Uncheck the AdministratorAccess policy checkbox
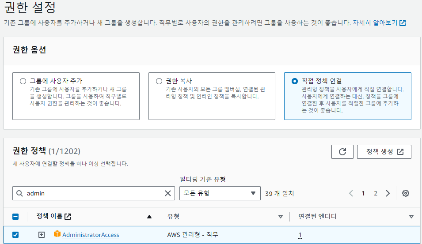The width and height of the screenshot is (422, 244). point(15,235)
